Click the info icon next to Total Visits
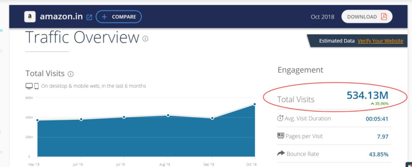412x167 pixels. [x=71, y=74]
